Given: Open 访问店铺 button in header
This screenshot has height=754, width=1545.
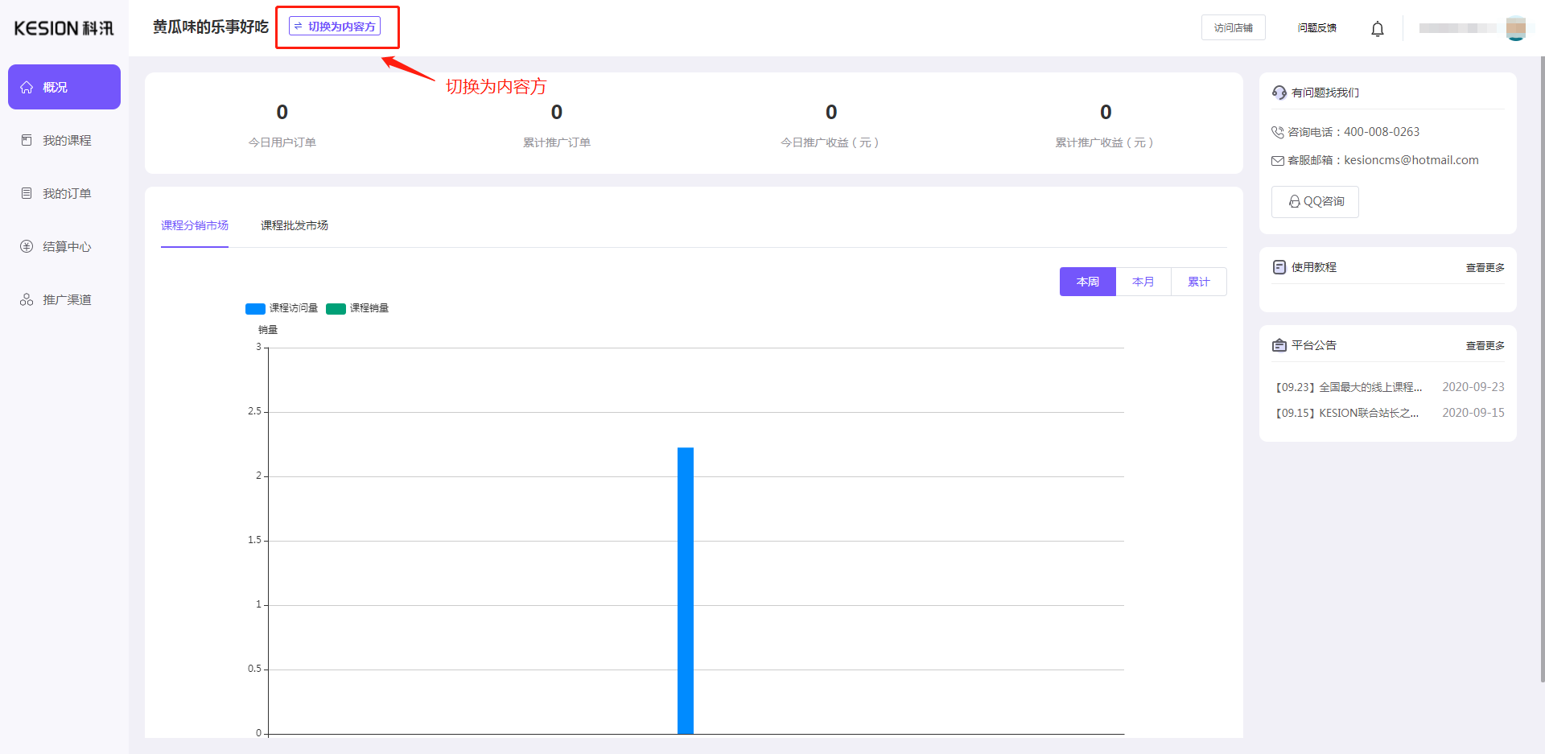Looking at the screenshot, I should tap(1233, 27).
